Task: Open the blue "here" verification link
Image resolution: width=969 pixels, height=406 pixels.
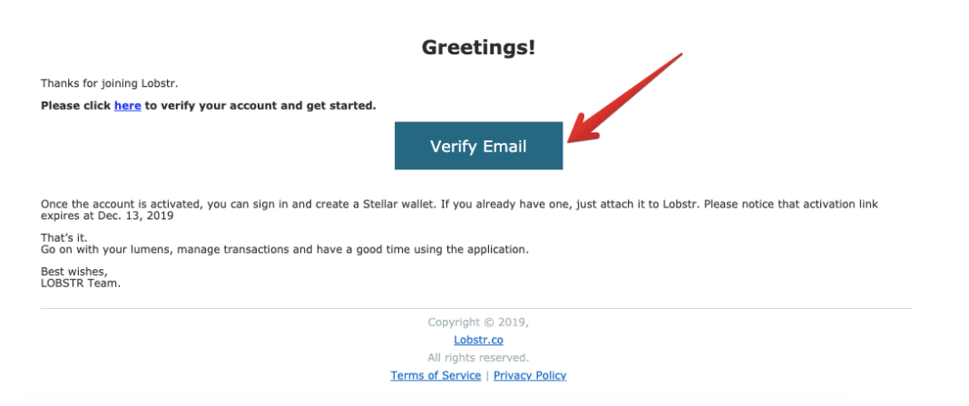Action: 127,106
